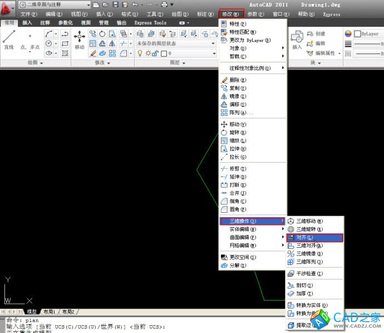Switch to the 注释 ribbon tab
The height and width of the screenshot is (333, 384).
45,23
